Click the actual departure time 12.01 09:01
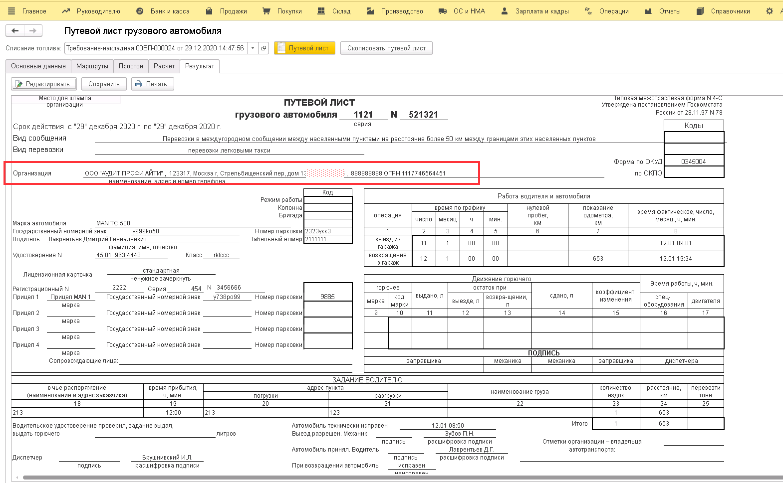The width and height of the screenshot is (783, 483). [676, 243]
